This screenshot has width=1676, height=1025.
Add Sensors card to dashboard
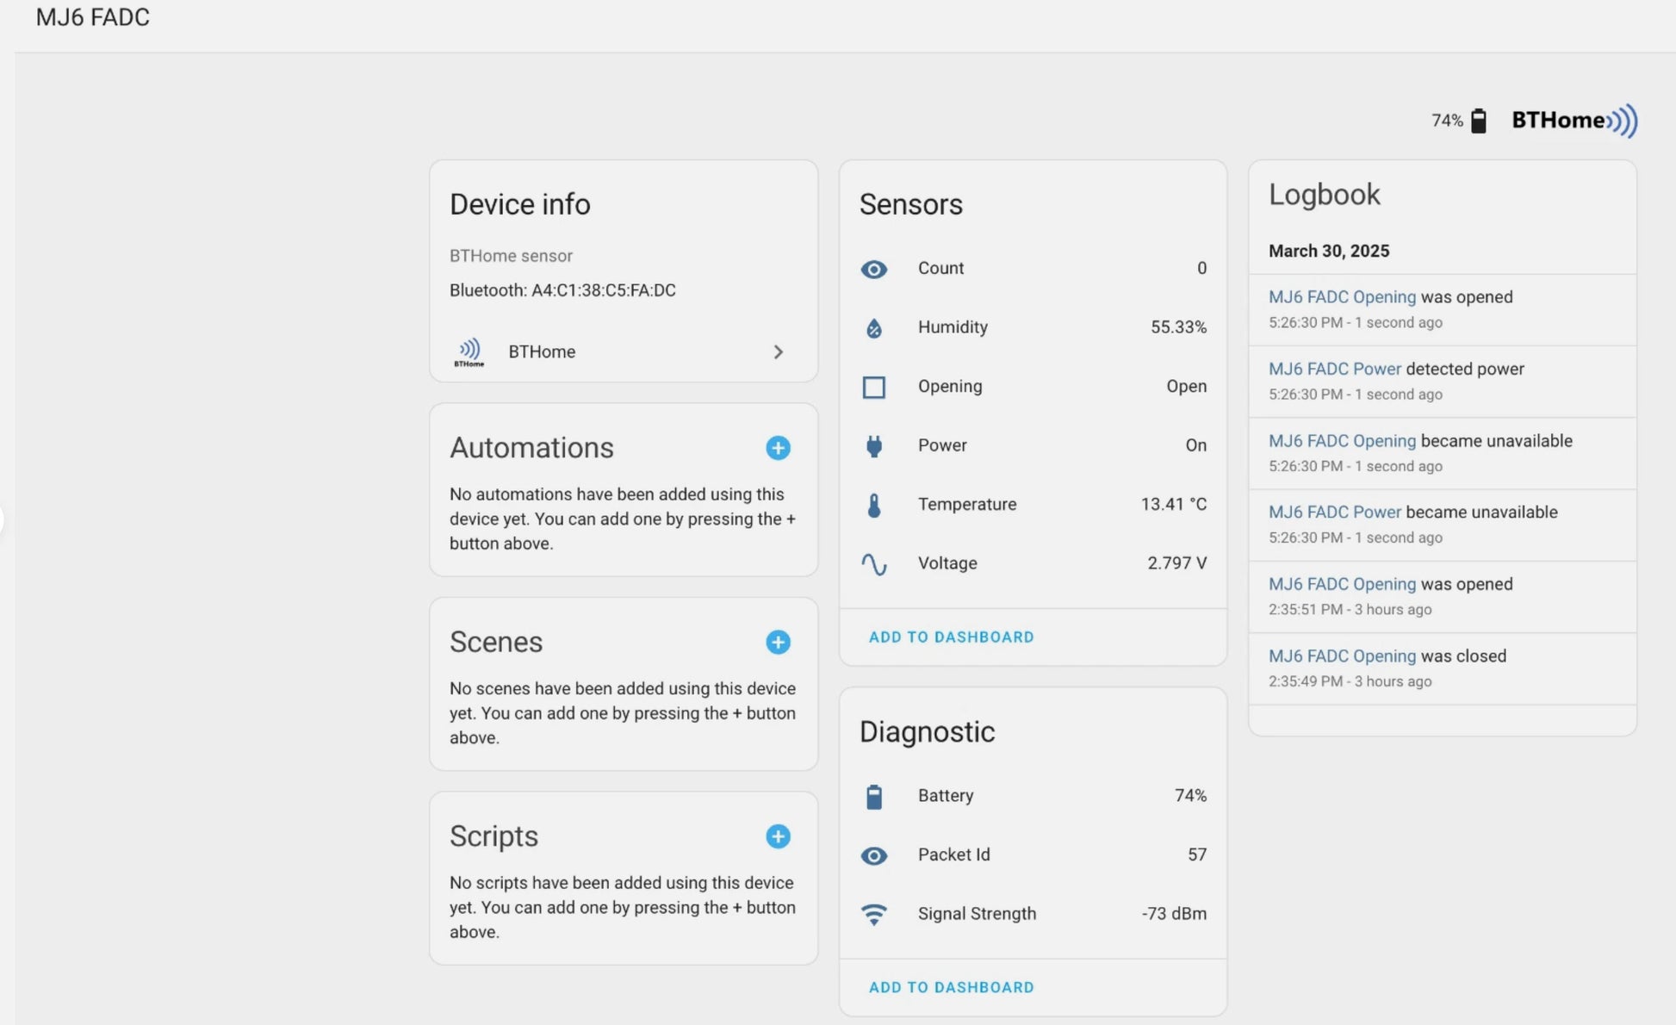pyautogui.click(x=951, y=637)
